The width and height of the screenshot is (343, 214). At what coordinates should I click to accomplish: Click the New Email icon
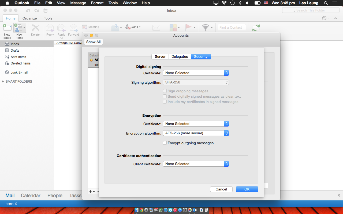[x=7, y=28]
